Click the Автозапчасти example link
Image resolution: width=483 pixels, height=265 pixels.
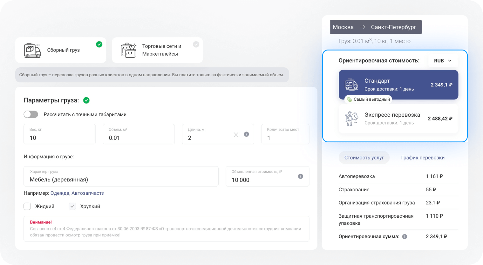click(88, 193)
